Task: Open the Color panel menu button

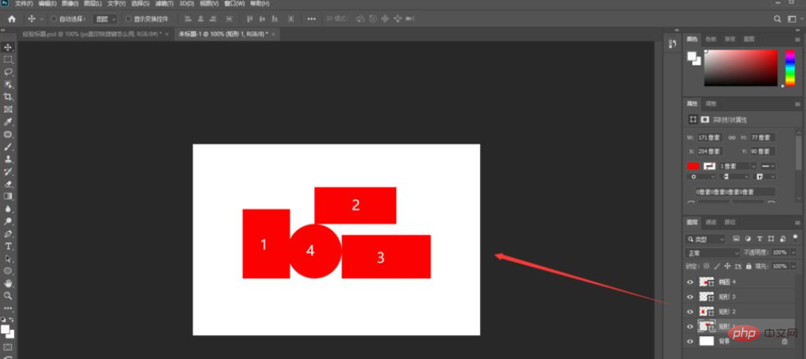Action: [x=798, y=39]
